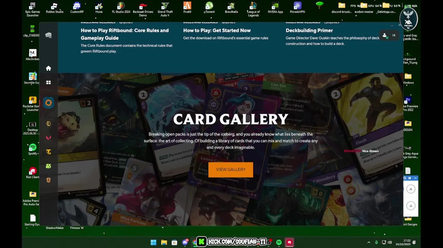Click the microphone tray icon
This screenshot has height=248, width=443.
[376, 242]
